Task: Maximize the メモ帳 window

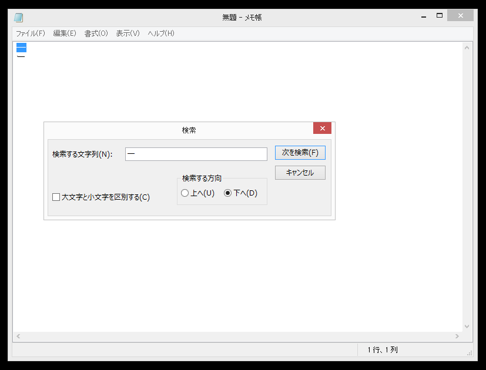Action: pyautogui.click(x=440, y=15)
